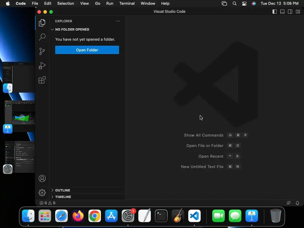The image size is (304, 228).
Task: Open Google Chrome from the Dock
Action: click(x=95, y=216)
